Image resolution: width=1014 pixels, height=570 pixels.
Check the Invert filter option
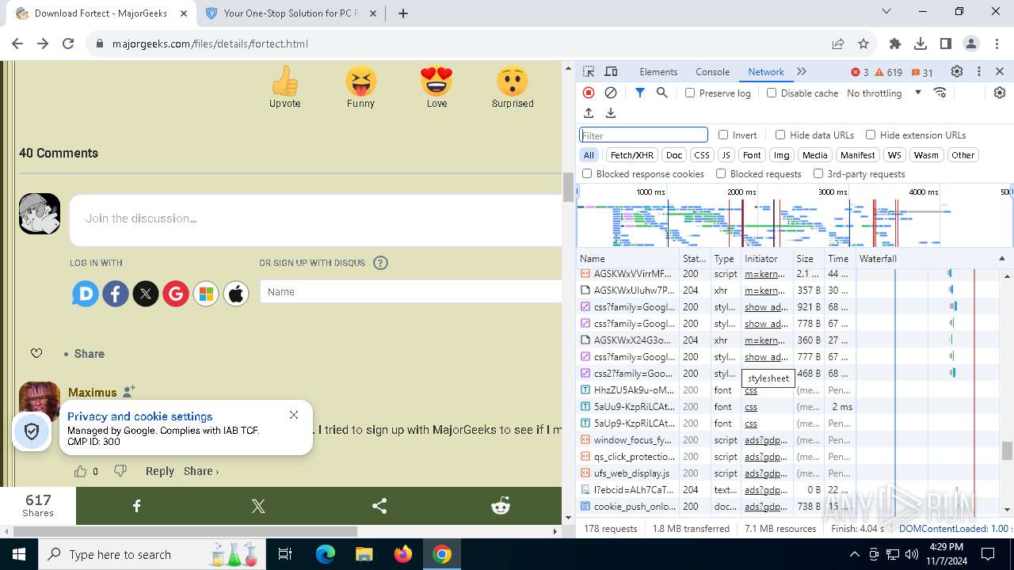(723, 135)
